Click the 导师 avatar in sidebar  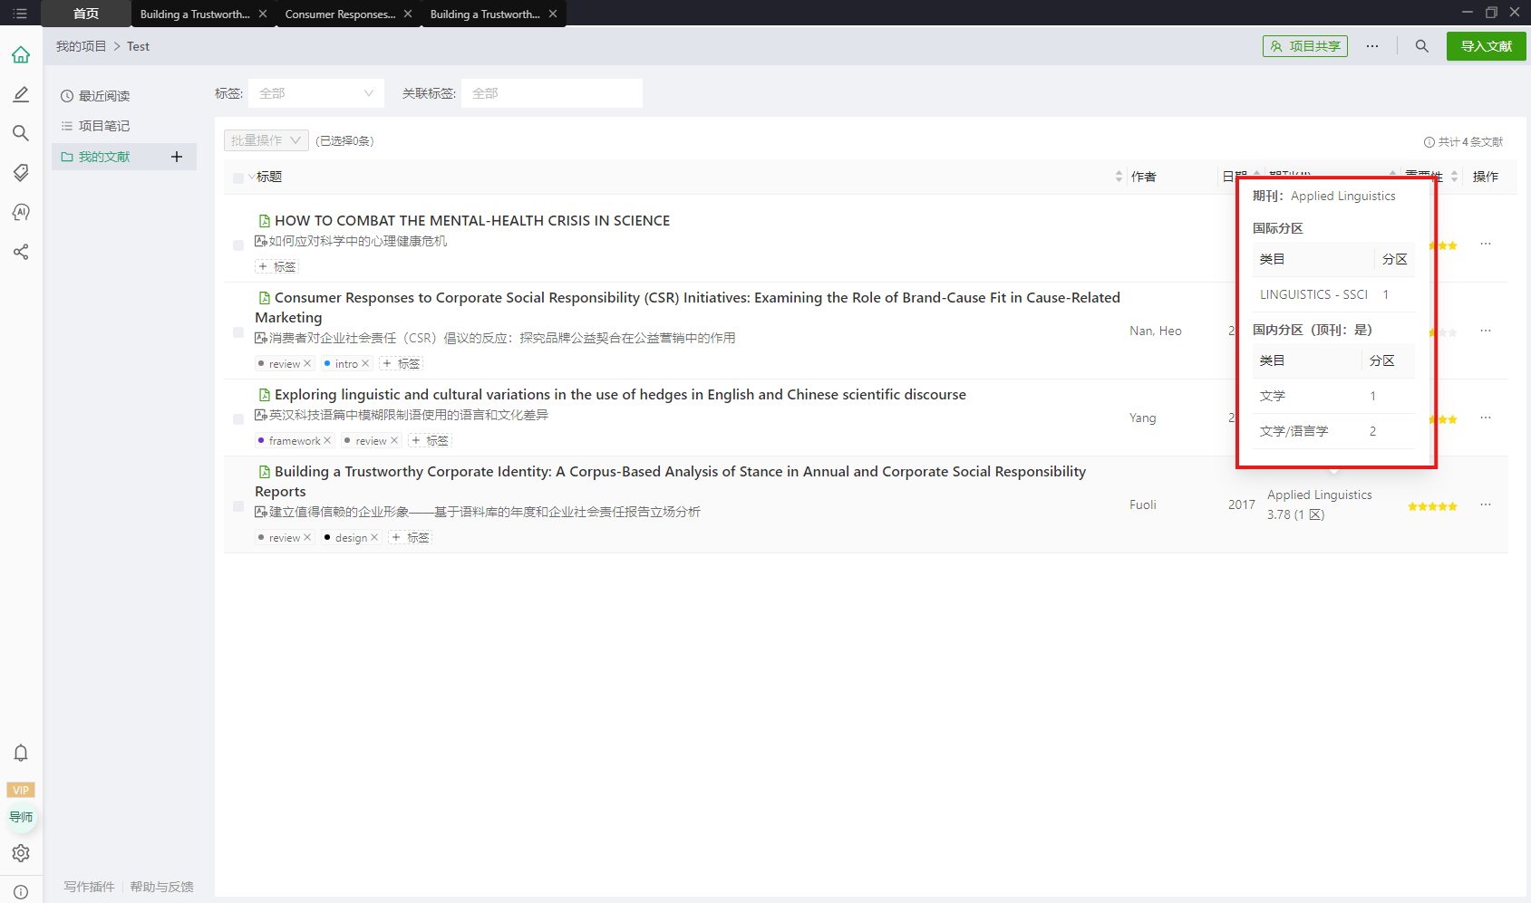click(x=21, y=817)
